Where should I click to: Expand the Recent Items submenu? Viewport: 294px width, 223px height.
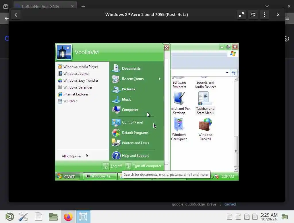coord(136,79)
